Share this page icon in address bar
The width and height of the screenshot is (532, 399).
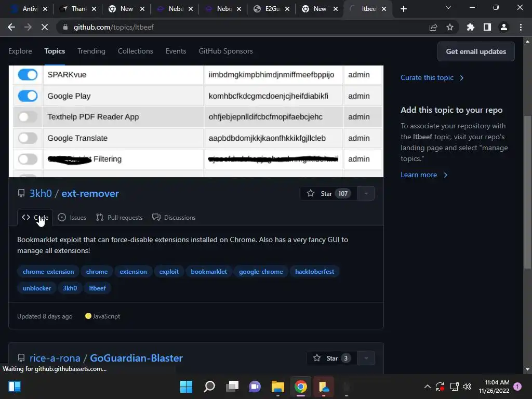[433, 27]
